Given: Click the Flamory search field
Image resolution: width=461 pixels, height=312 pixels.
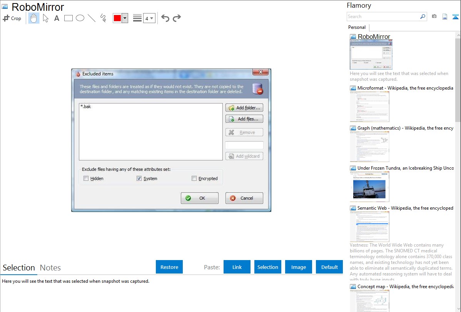Looking at the screenshot, I should click(x=383, y=17).
